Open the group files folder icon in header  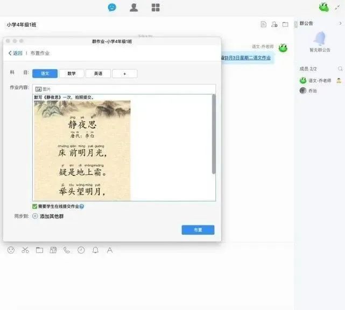pos(285,24)
